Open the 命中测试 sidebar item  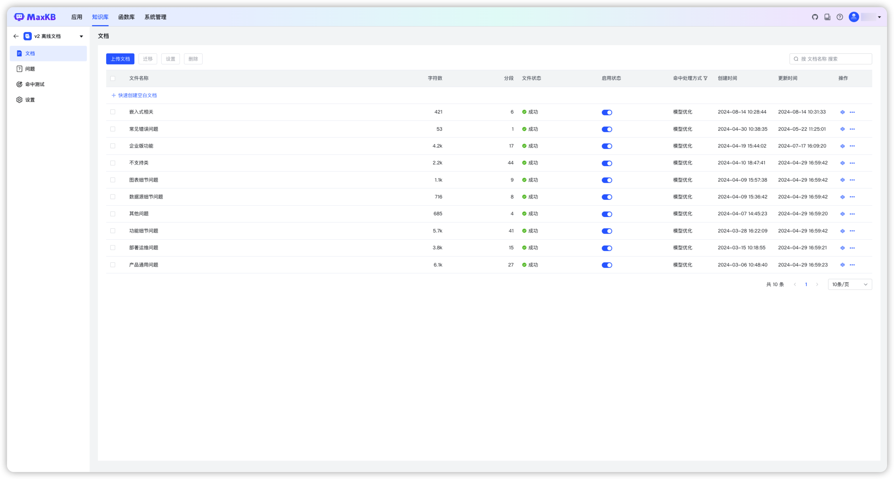[x=34, y=84]
